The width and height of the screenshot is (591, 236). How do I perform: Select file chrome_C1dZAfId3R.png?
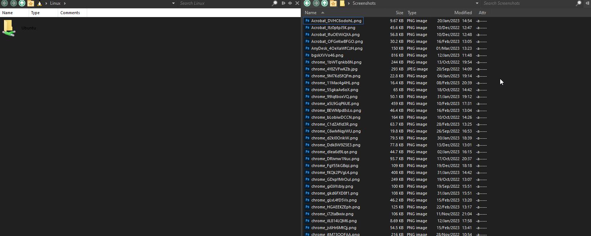pyautogui.click(x=334, y=124)
